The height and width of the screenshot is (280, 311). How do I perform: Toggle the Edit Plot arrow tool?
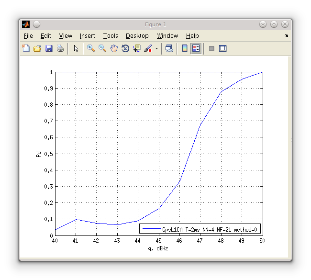(76, 48)
